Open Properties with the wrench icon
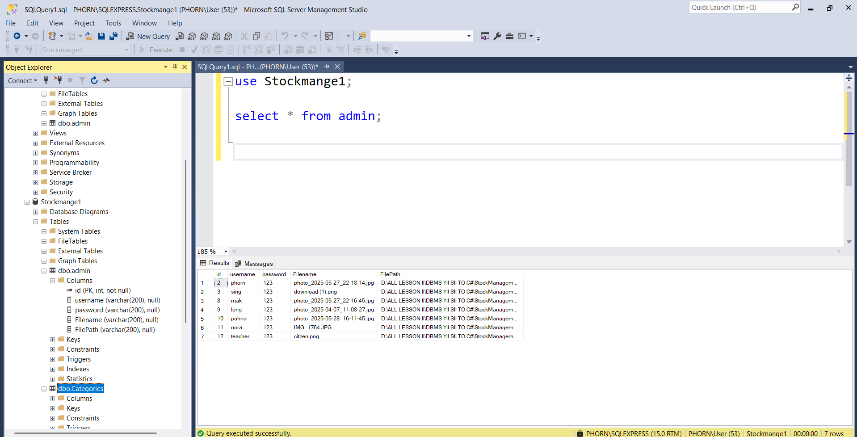 pyautogui.click(x=497, y=36)
